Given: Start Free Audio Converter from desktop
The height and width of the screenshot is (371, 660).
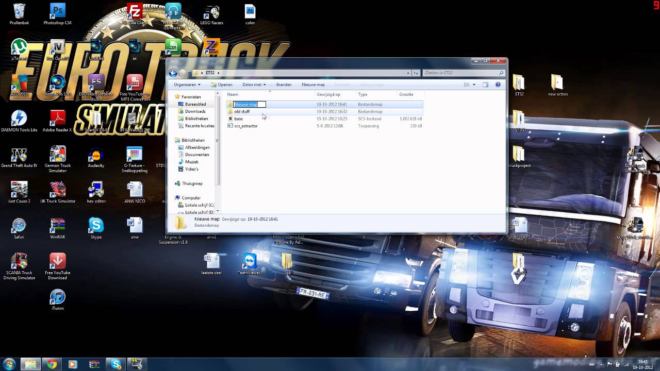Looking at the screenshot, I should pyautogui.click(x=173, y=15).
